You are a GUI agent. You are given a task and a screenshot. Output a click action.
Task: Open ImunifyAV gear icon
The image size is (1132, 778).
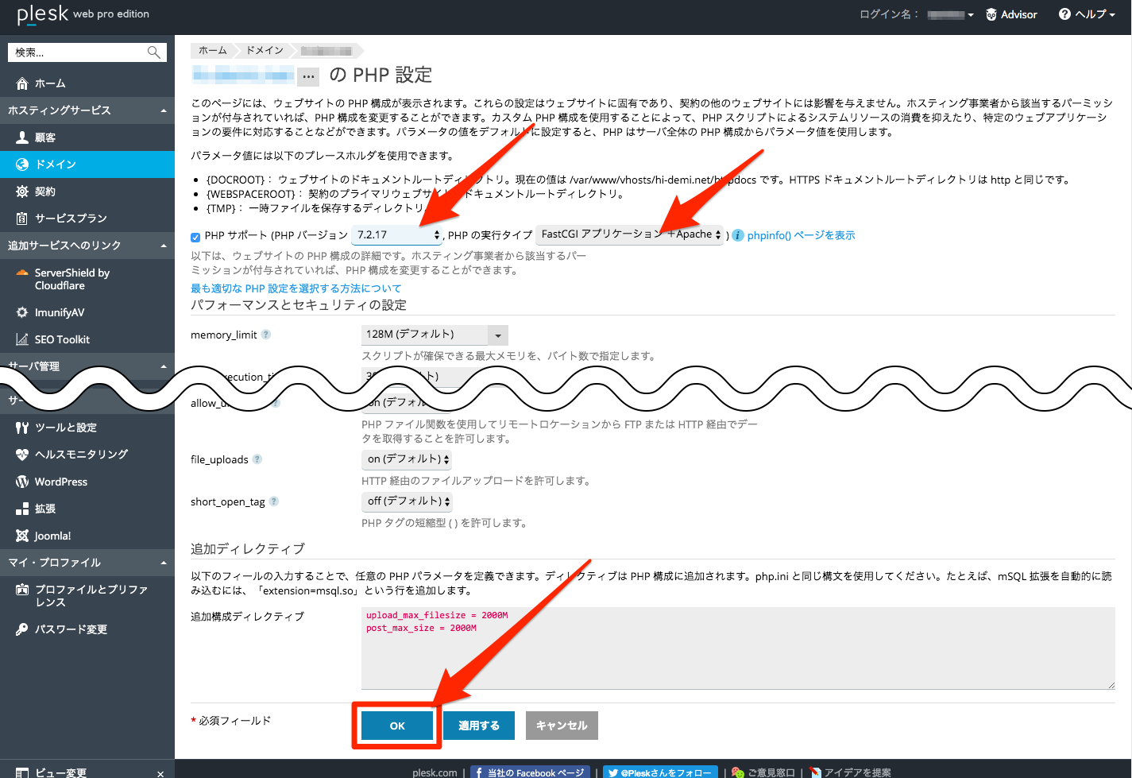point(22,312)
